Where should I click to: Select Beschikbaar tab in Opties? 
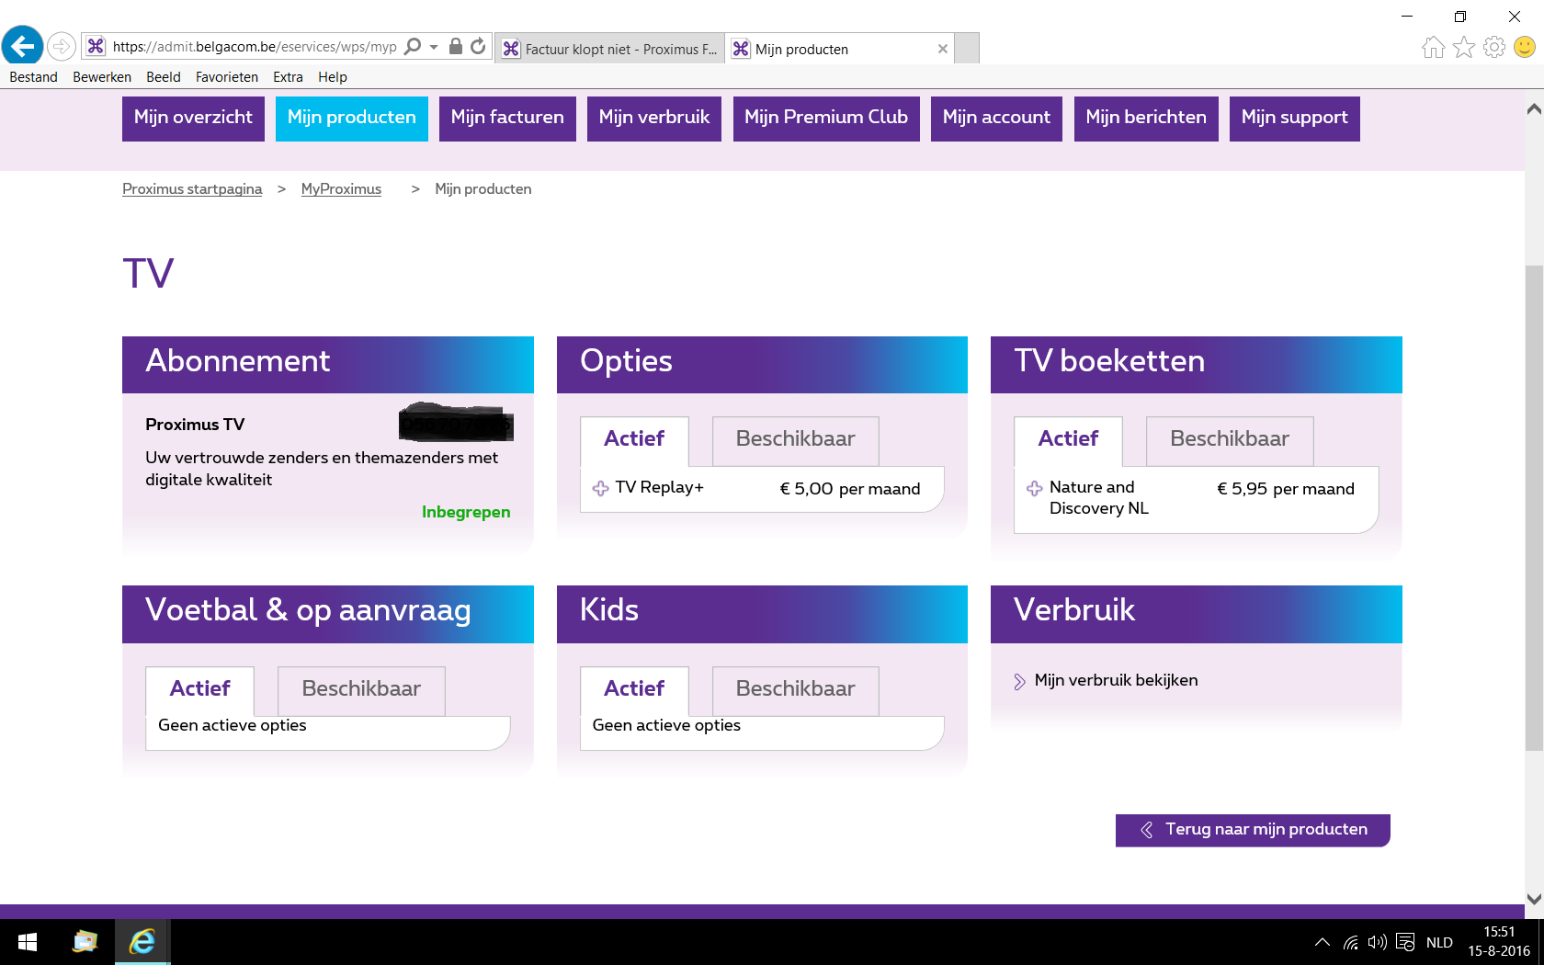click(x=796, y=440)
